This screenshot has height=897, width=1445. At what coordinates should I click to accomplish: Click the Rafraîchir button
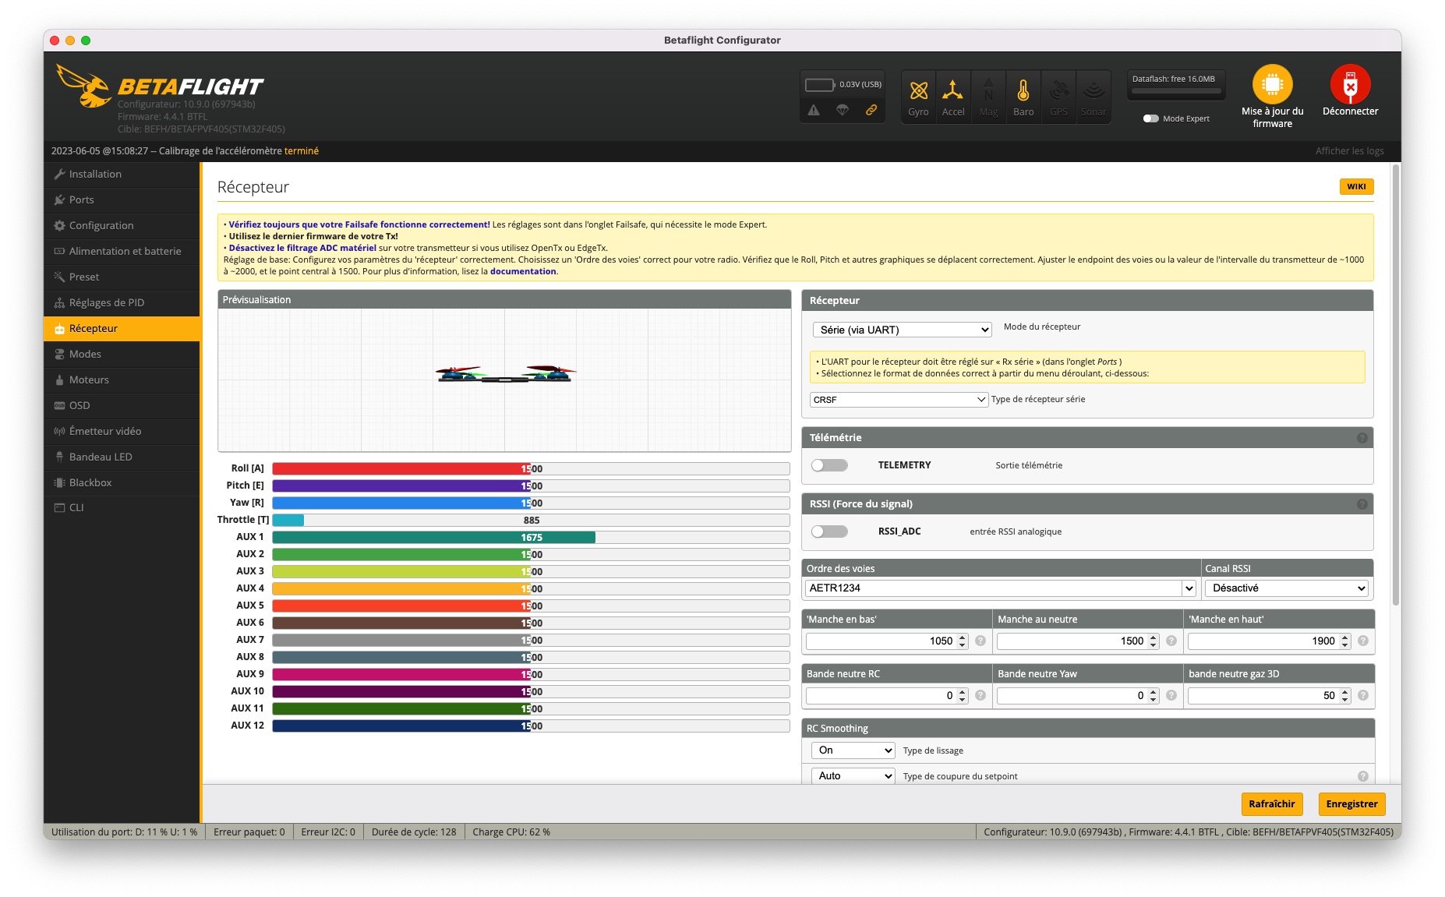coord(1271,804)
